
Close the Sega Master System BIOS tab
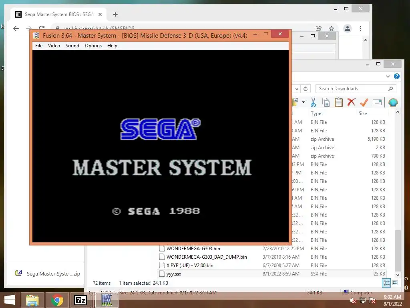click(100, 14)
